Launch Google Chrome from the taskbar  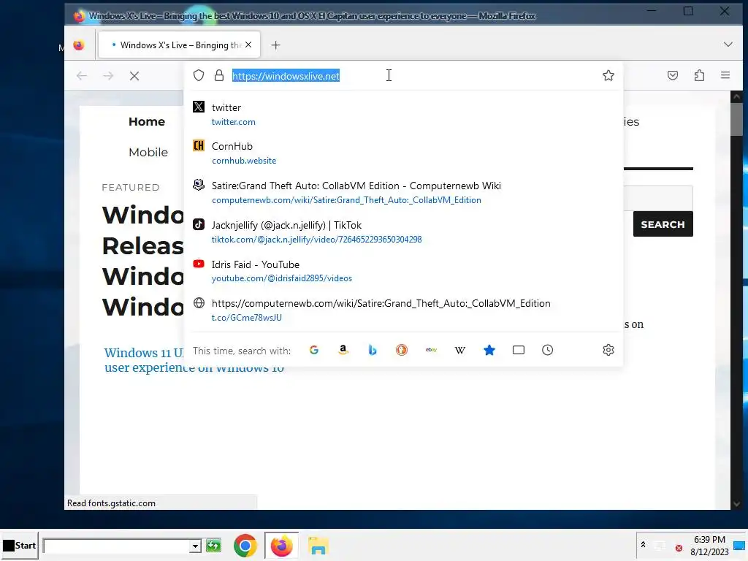tap(245, 545)
